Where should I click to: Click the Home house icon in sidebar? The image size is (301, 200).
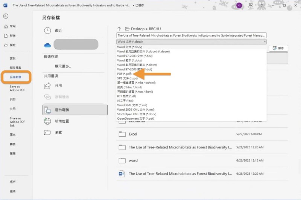pos(6,26)
